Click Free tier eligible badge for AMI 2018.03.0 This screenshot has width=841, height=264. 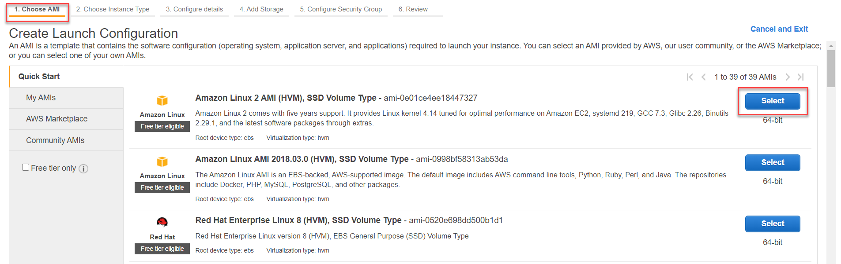coord(162,187)
